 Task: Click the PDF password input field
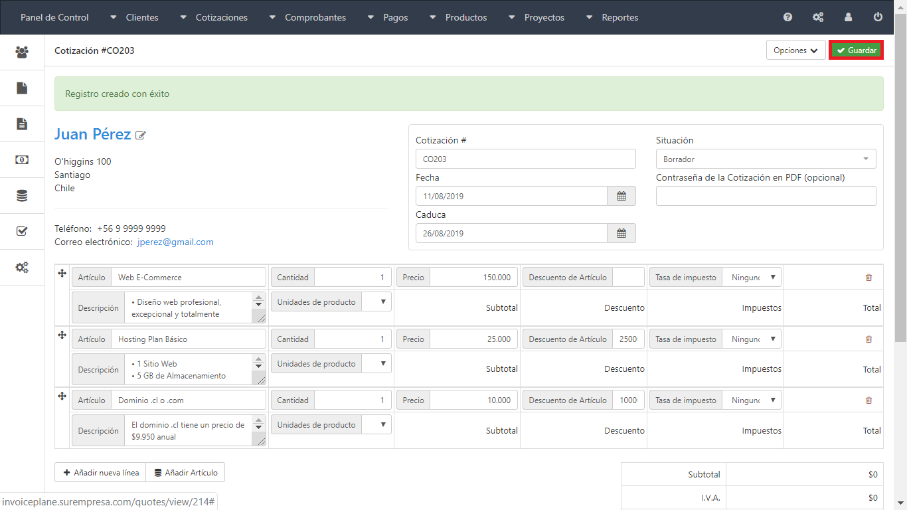[x=766, y=196]
